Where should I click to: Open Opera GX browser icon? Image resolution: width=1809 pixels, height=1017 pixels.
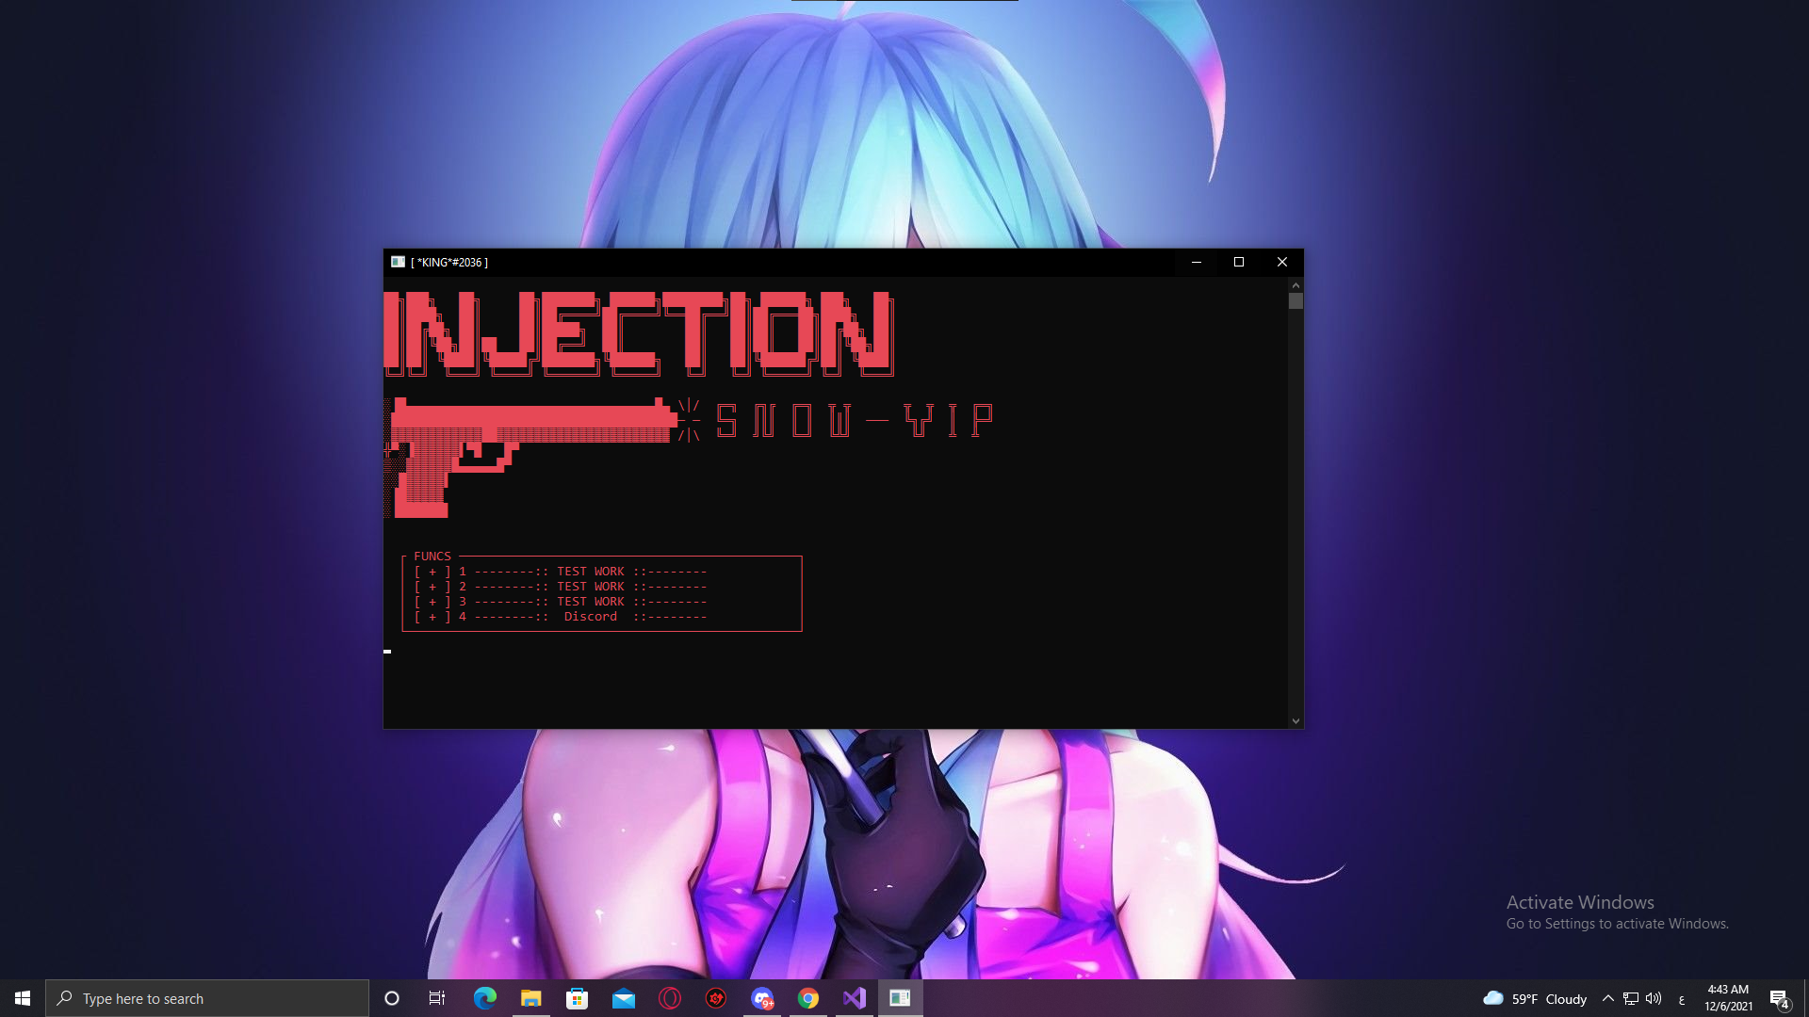670,998
